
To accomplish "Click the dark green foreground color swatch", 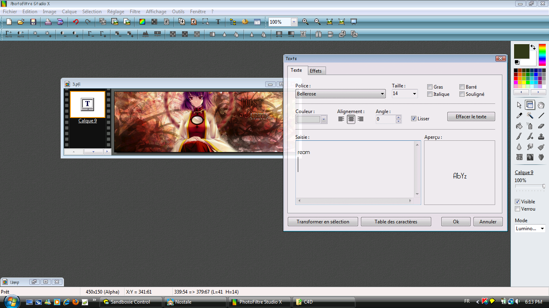I will [x=522, y=51].
